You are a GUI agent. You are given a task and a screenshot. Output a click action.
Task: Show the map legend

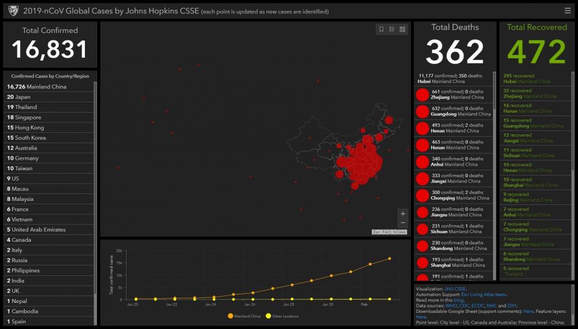coord(392,29)
